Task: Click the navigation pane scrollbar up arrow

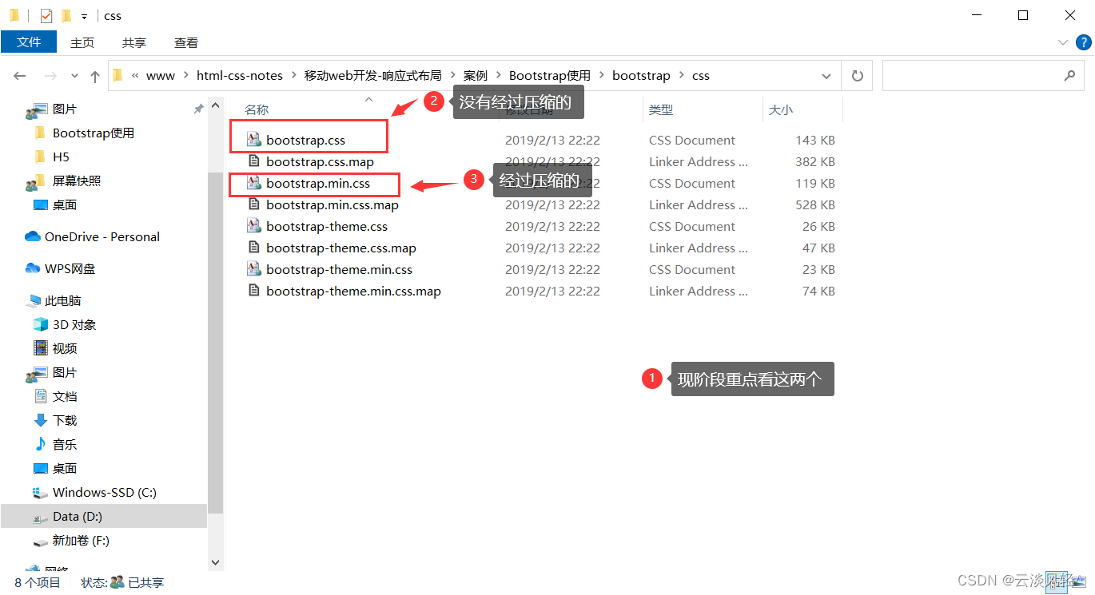Action: click(215, 105)
